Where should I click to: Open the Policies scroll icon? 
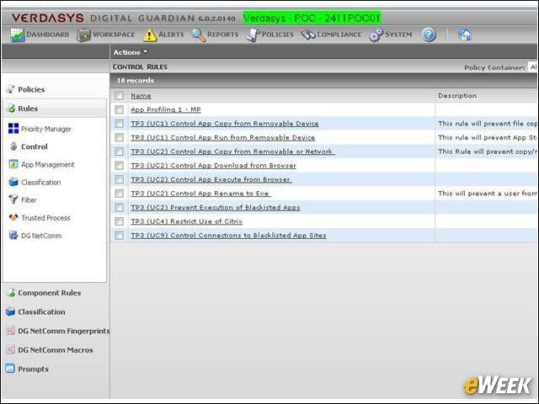pos(253,35)
